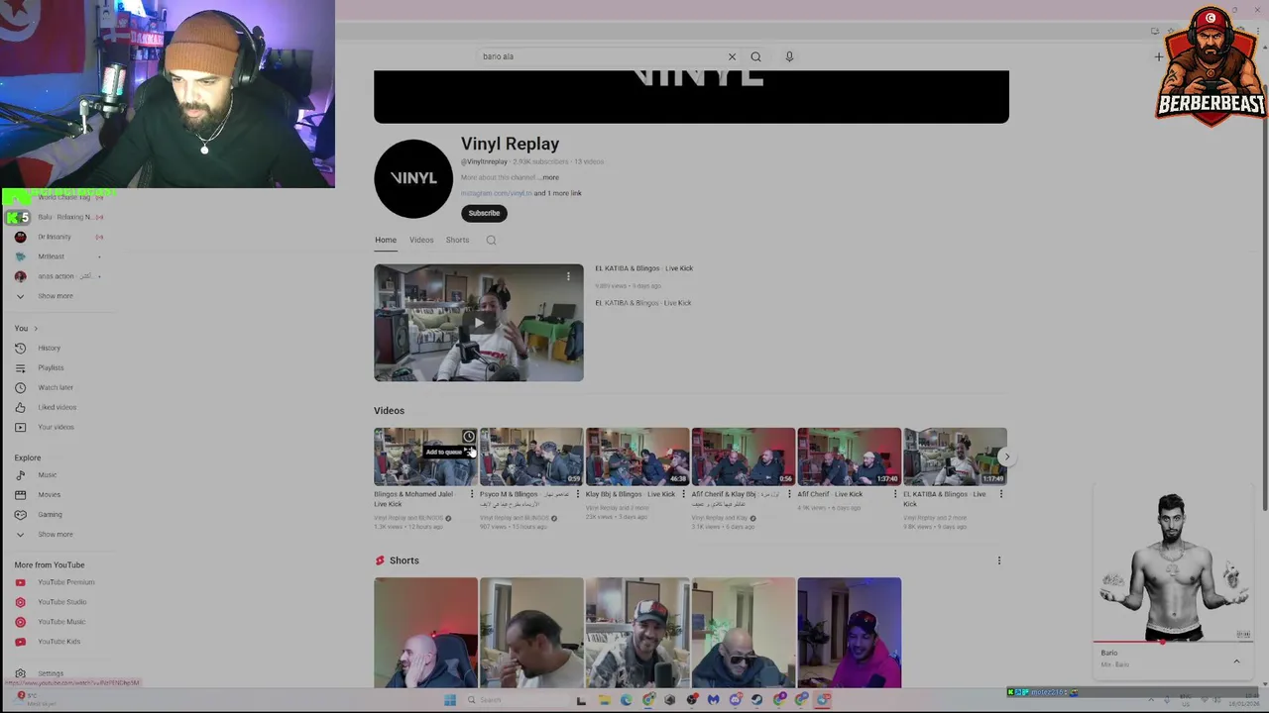Open Microsoft Edge from the taskbar
This screenshot has height=713, width=1269.
[626, 700]
